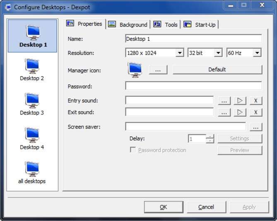
Task: Switch to the Tools tab
Action: tap(165, 25)
